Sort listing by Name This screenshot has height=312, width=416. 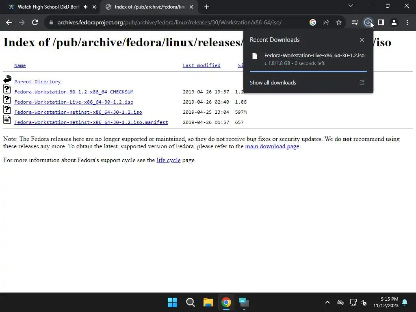pyautogui.click(x=20, y=65)
